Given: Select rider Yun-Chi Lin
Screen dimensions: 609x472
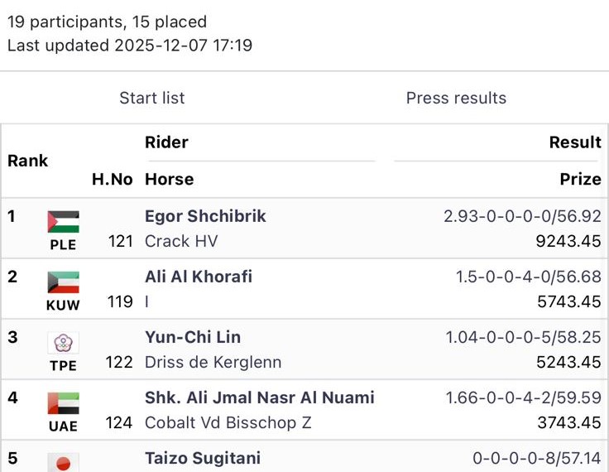Looking at the screenshot, I should (x=193, y=337).
